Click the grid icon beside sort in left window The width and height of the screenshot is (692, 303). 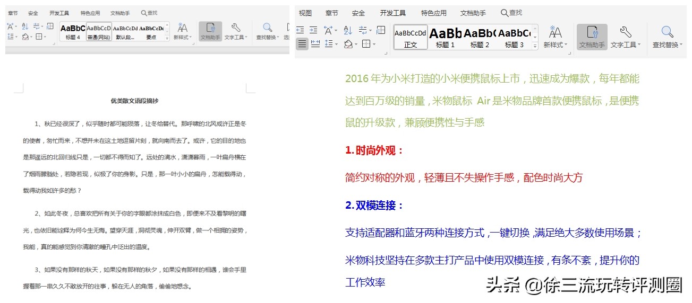50,26
